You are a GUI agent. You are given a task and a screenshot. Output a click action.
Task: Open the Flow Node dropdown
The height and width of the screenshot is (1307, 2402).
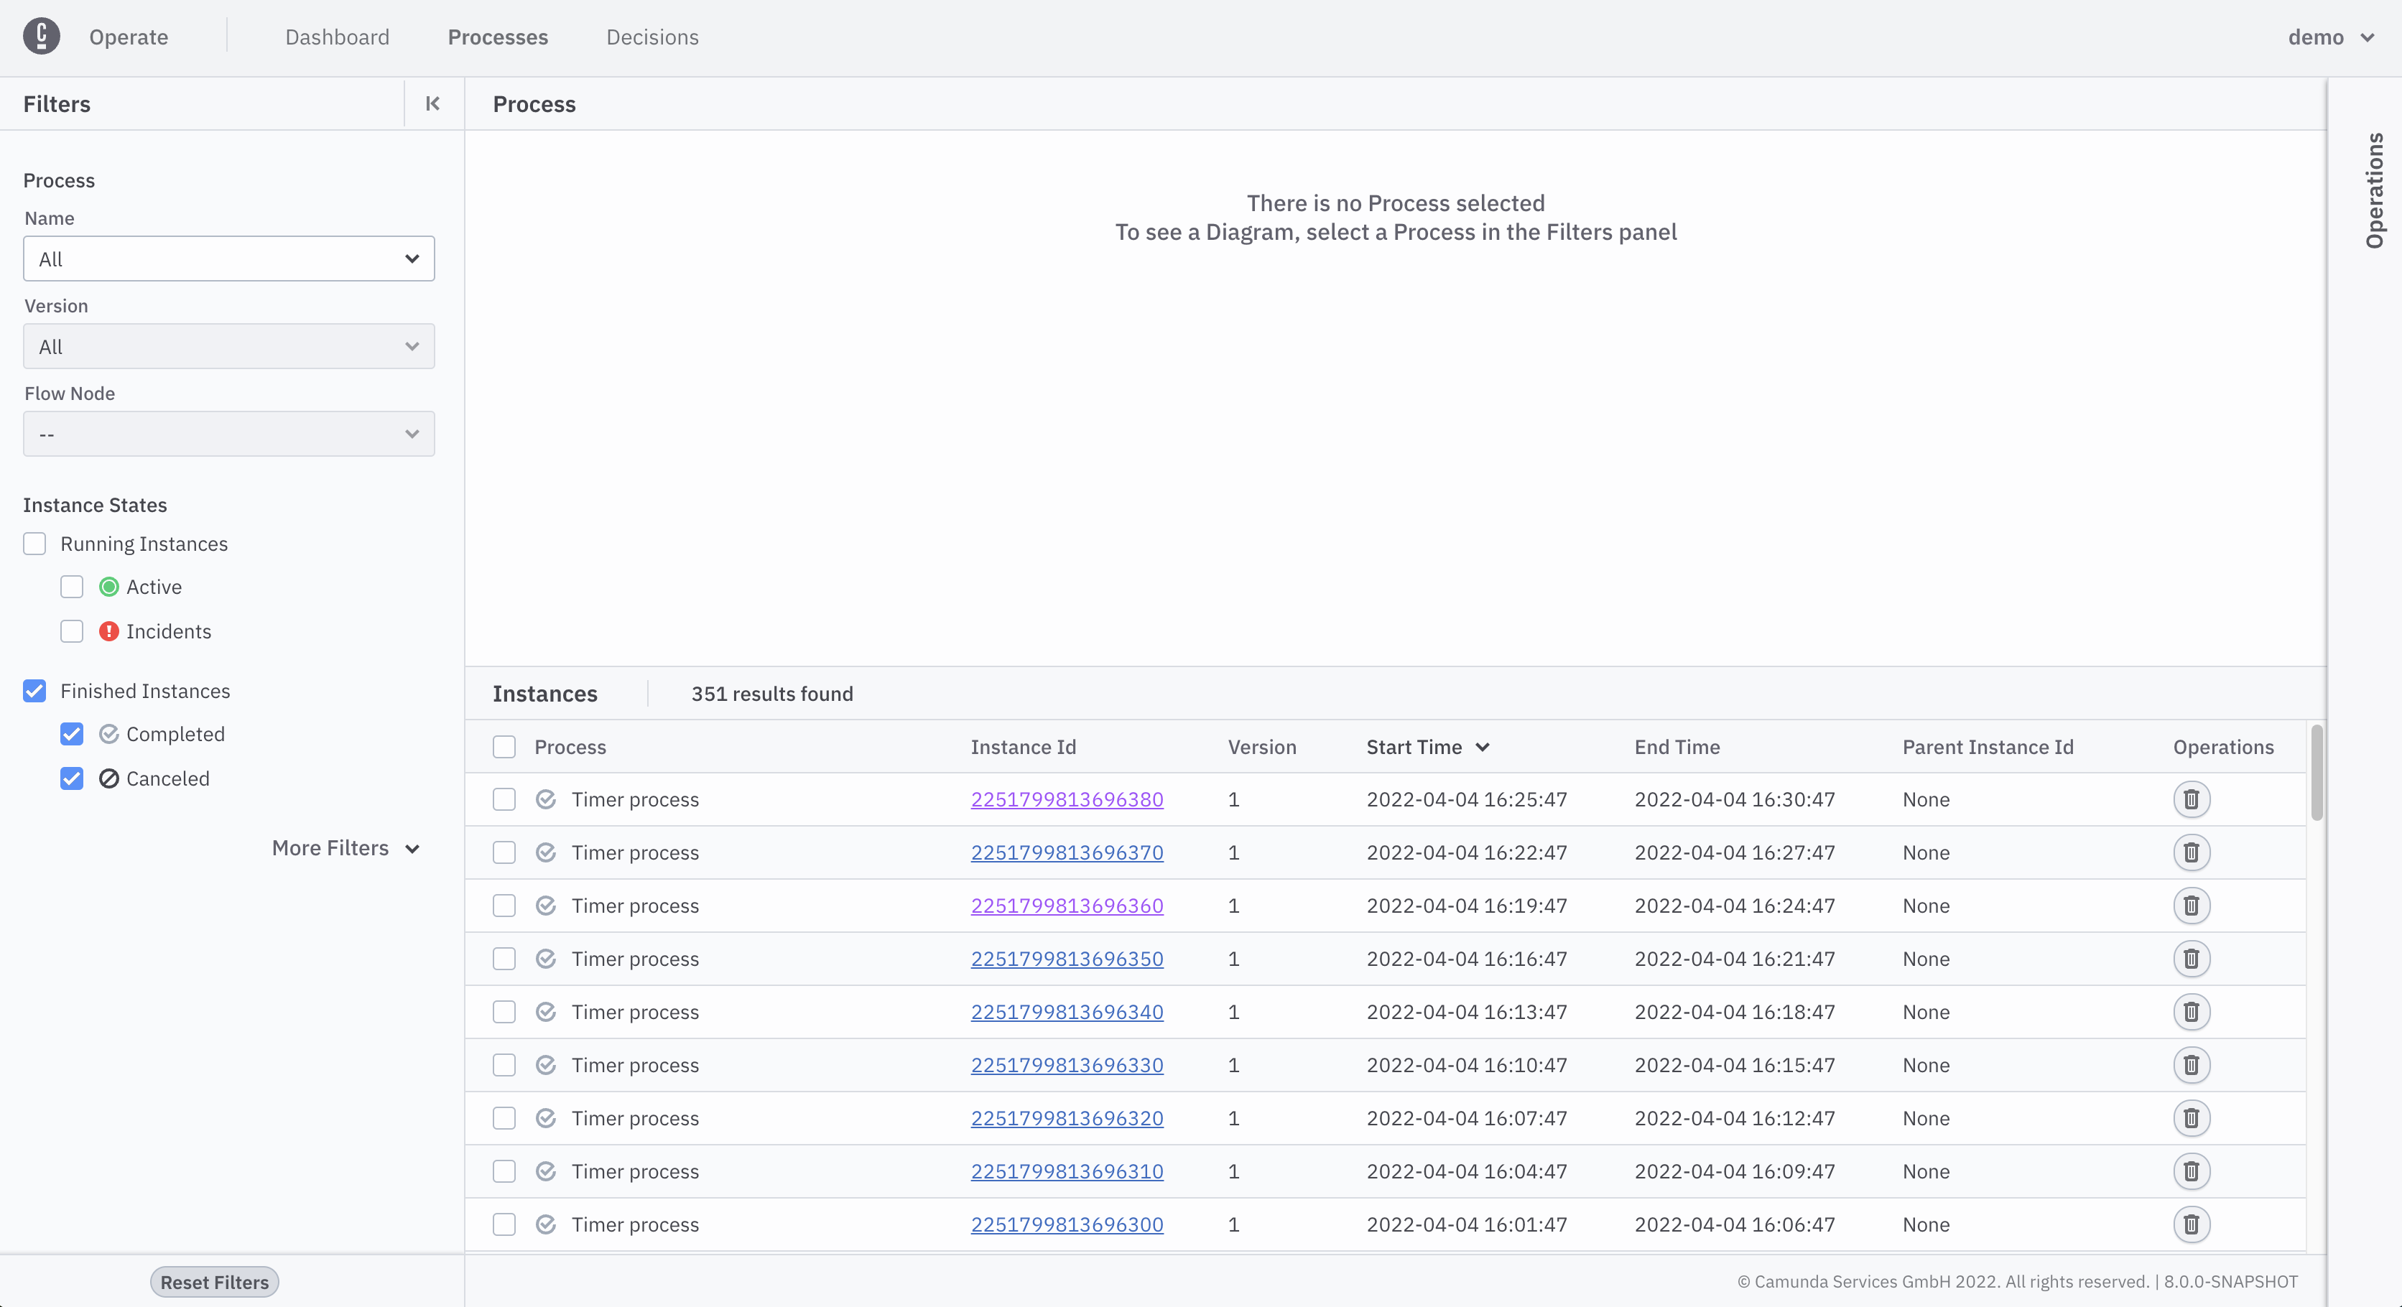(x=228, y=434)
